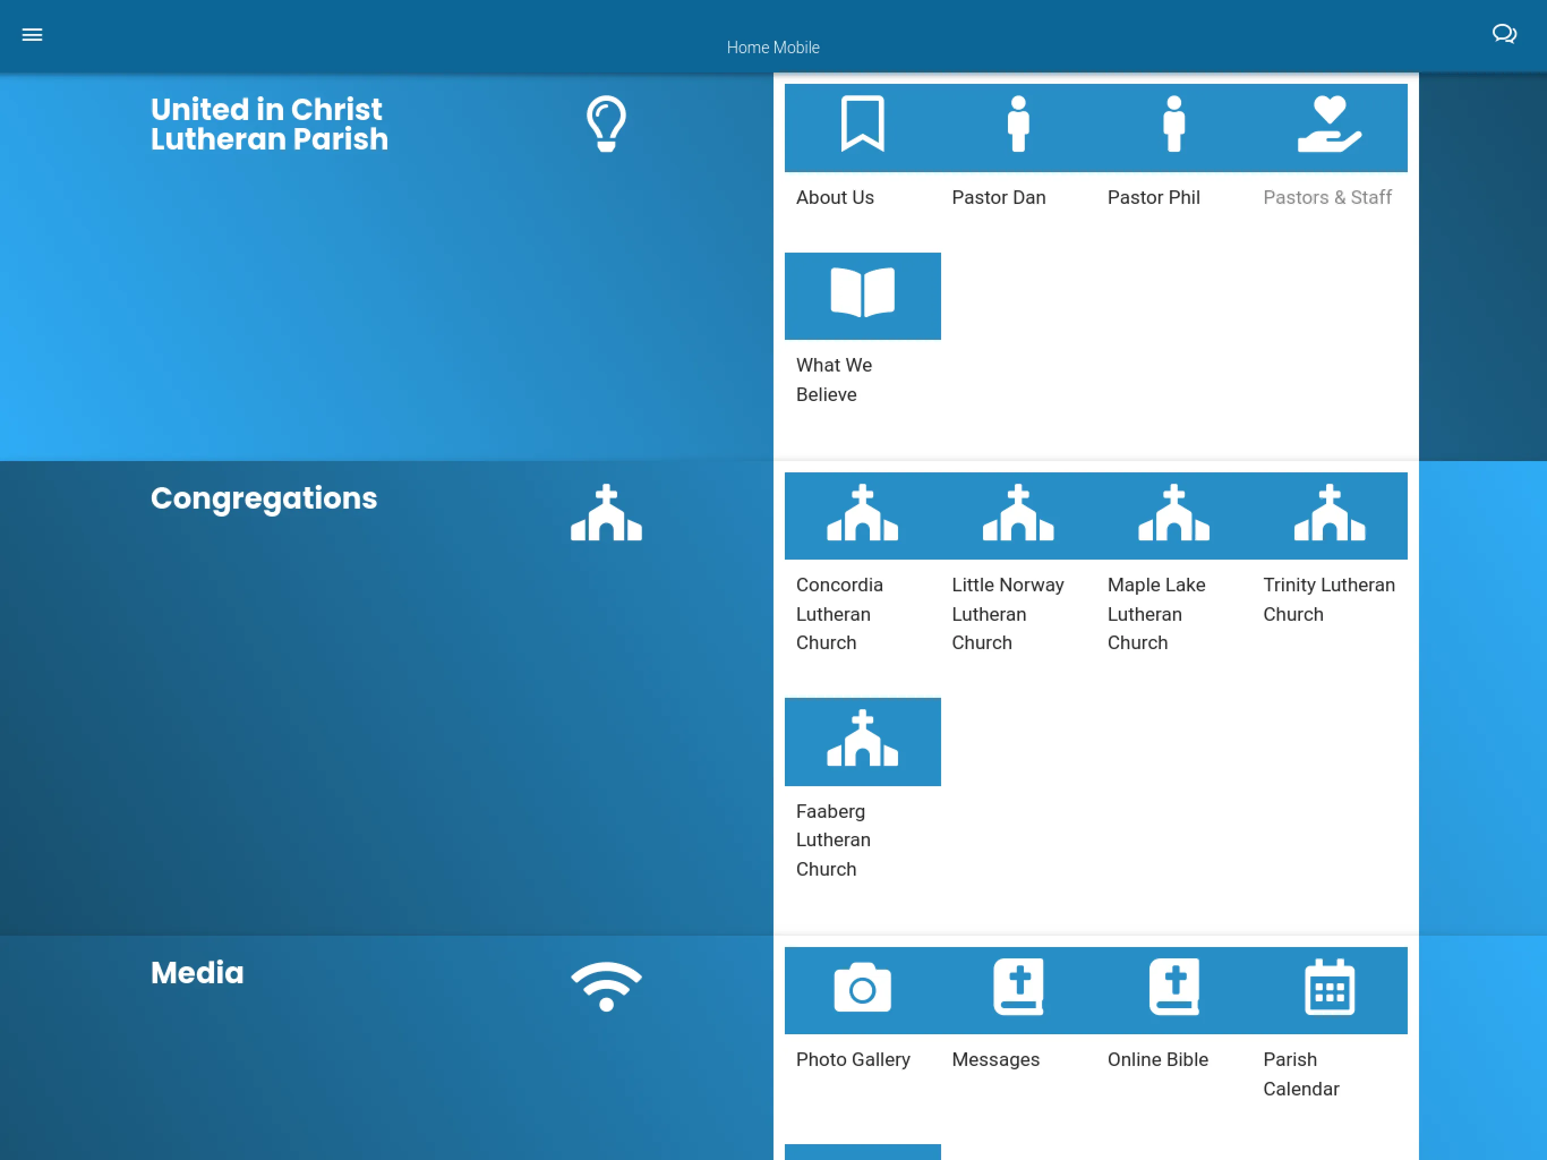Viewport: 1547px width, 1160px height.
Task: Open What We Believe book icon
Action: coord(861,296)
